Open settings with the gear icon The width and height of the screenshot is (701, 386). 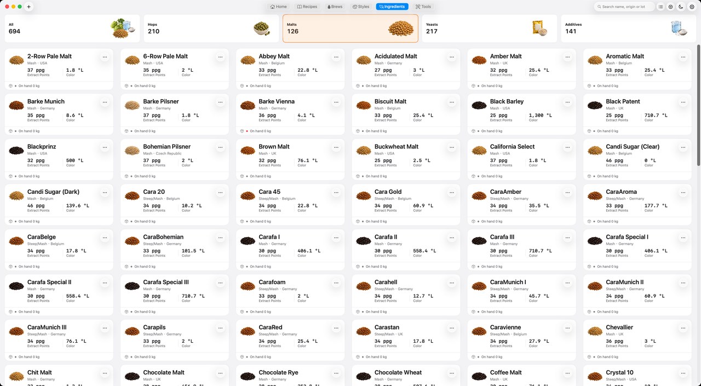(x=692, y=7)
